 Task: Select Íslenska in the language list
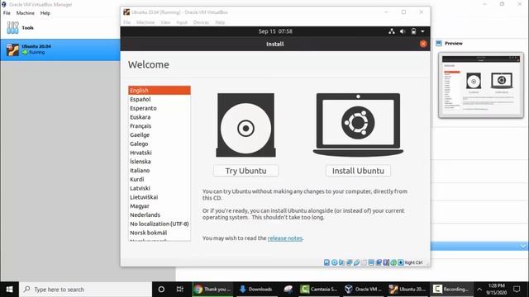point(160,162)
